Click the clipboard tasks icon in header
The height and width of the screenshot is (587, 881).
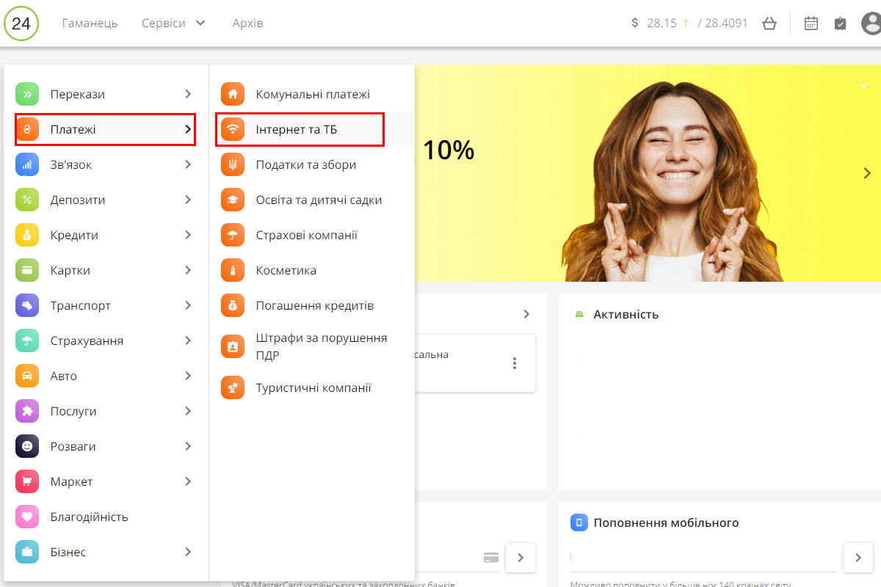[x=841, y=23]
